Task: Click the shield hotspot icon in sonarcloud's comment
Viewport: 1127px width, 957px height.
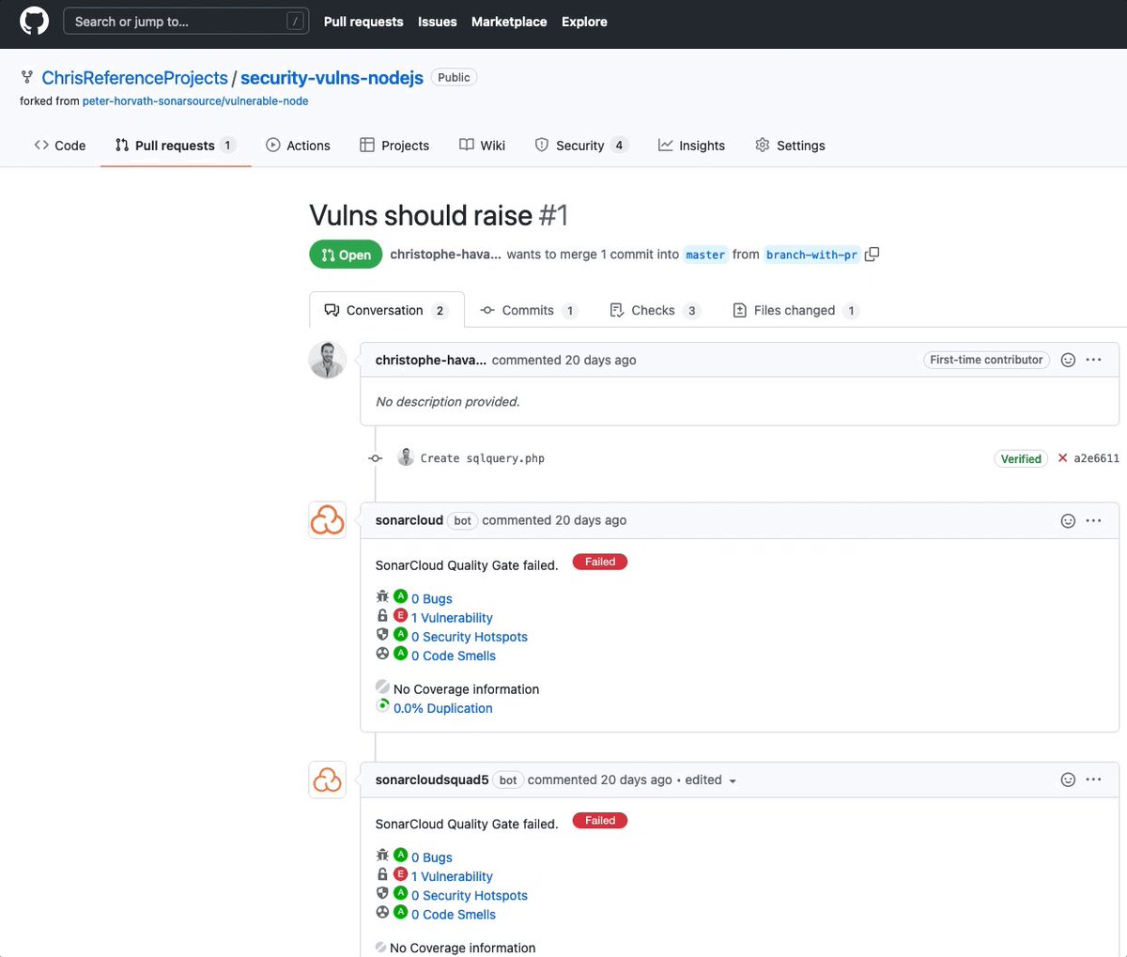Action: click(382, 634)
